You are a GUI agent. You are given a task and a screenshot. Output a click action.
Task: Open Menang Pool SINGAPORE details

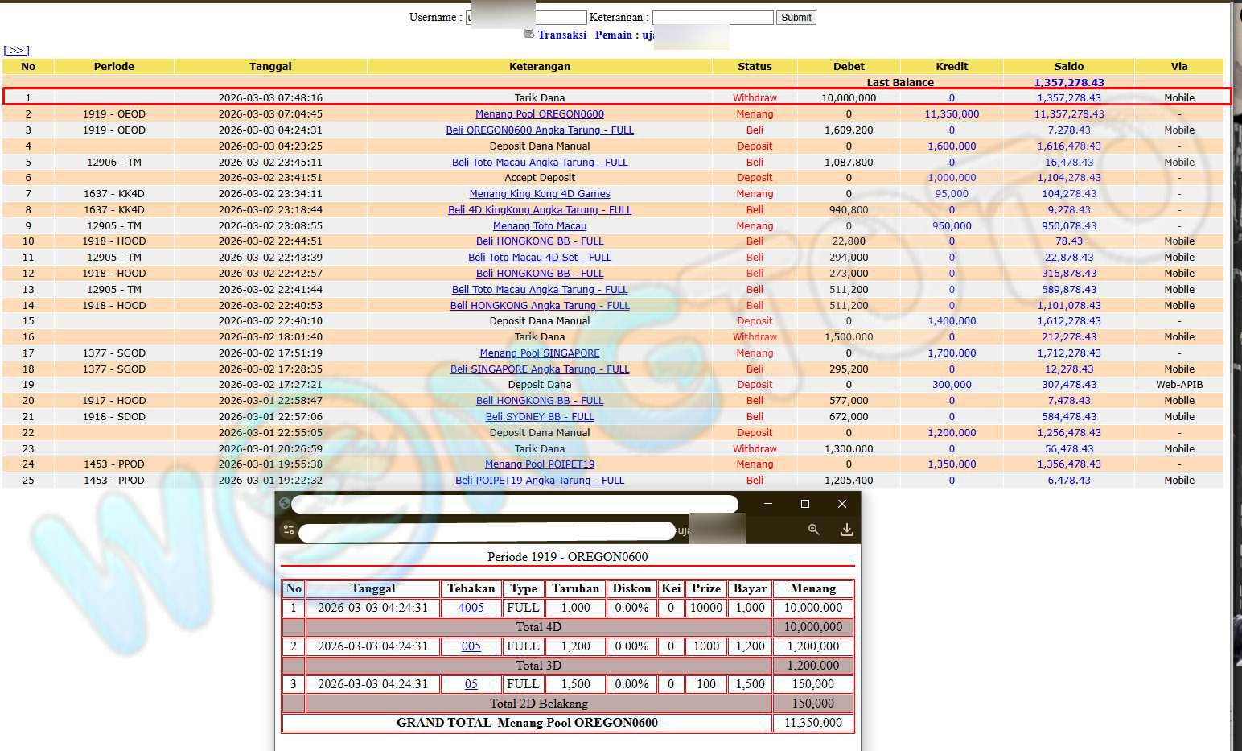point(539,353)
